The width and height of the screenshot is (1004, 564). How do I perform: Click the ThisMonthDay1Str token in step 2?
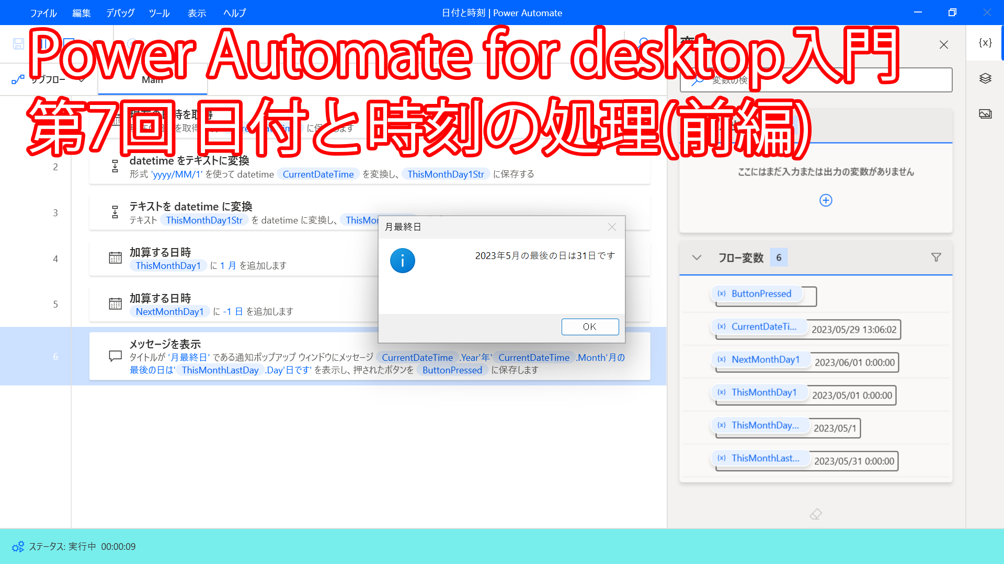pos(446,174)
